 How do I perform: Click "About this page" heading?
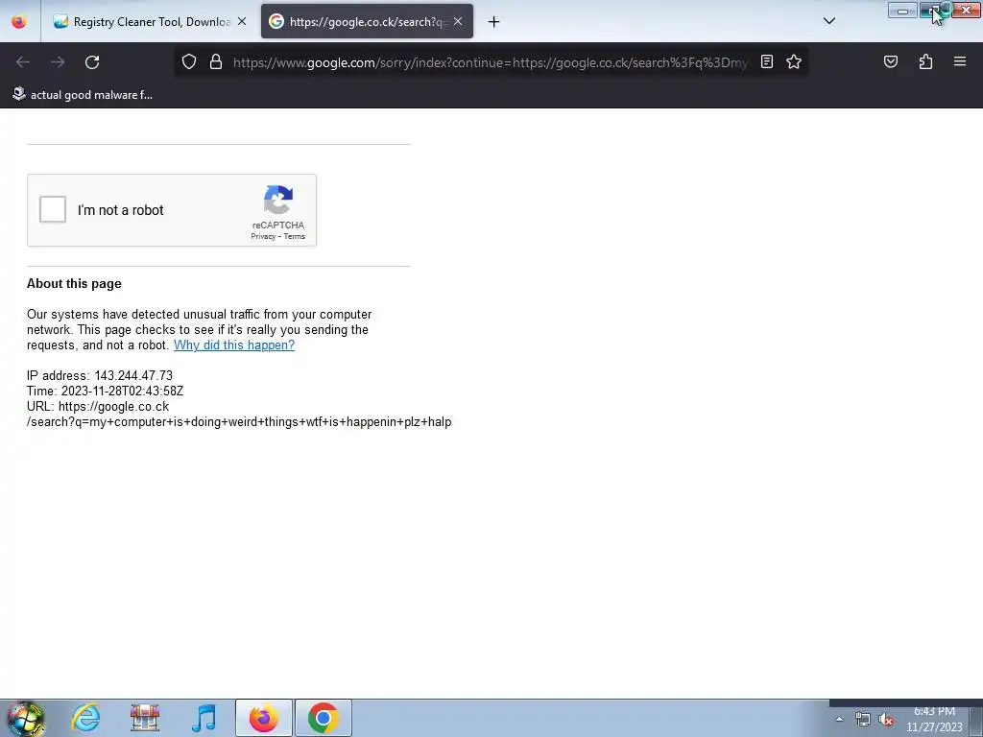(x=74, y=283)
